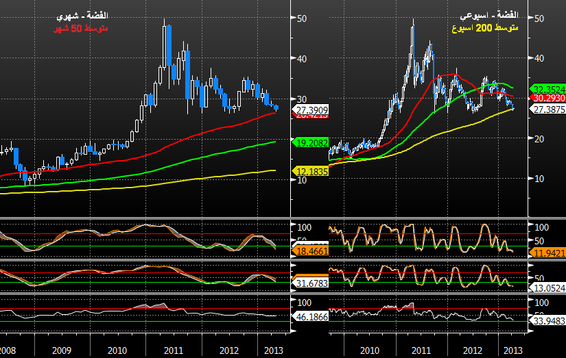
Task: Click the monthly chart title الفضة - شهري
Action: tap(82, 16)
